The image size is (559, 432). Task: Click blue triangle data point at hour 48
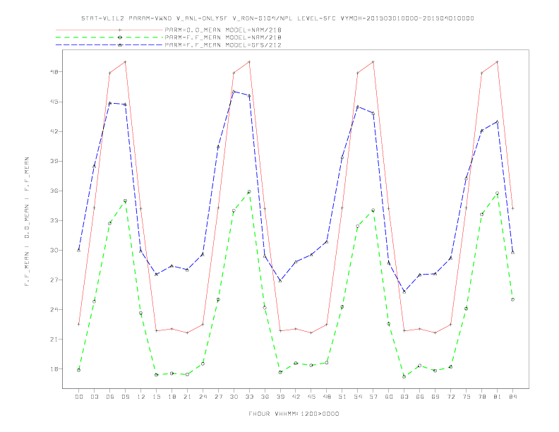[x=327, y=241]
